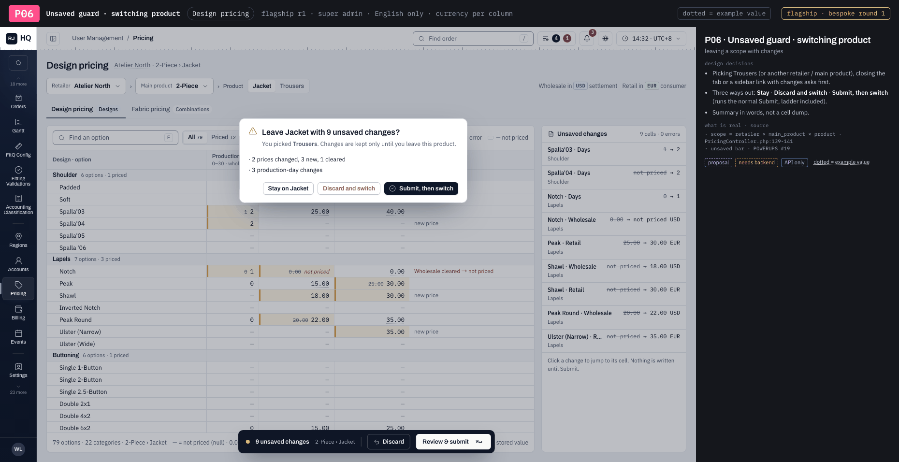This screenshot has width=899, height=462.
Task: Click Submit, then switch
Action: (421, 188)
